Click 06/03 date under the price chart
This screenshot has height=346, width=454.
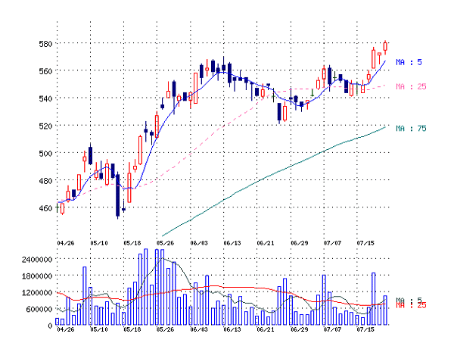[x=199, y=243]
